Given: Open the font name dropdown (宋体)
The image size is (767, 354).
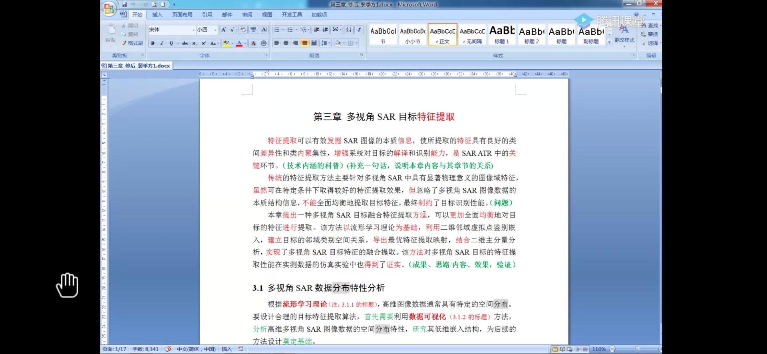Looking at the screenshot, I should pyautogui.click(x=193, y=30).
